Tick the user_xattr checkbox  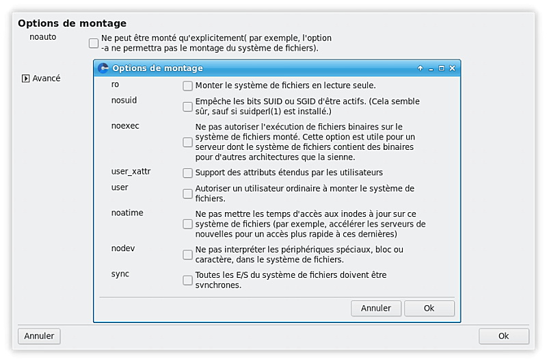pyautogui.click(x=187, y=173)
